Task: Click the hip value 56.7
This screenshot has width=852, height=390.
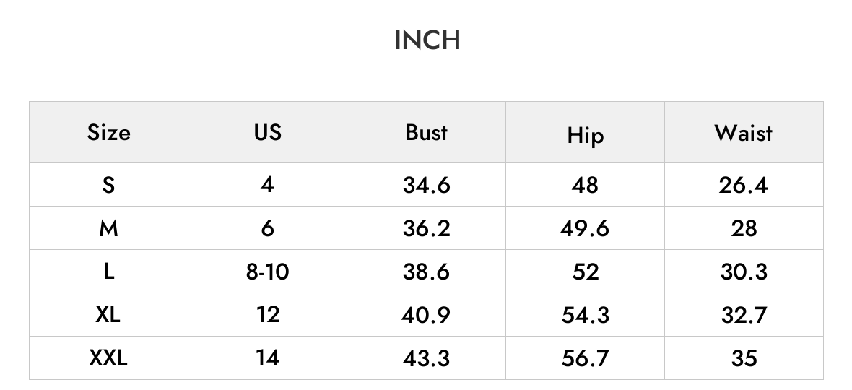Action: pos(585,358)
